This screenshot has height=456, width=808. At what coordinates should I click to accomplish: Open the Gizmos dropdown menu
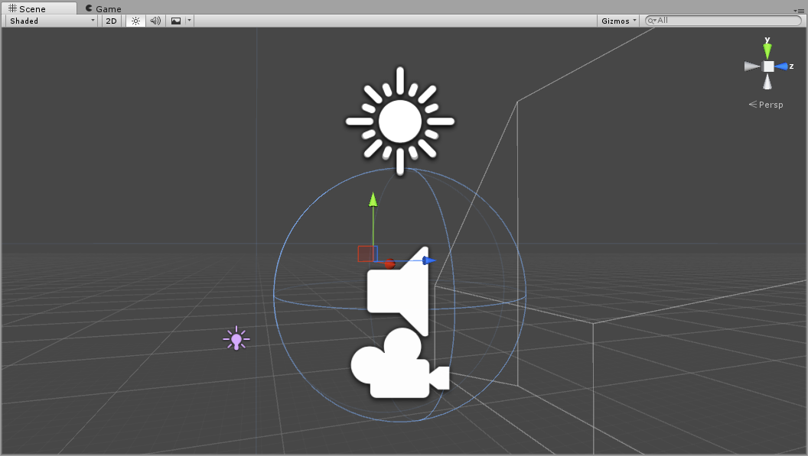point(618,21)
